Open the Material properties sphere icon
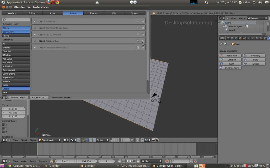The image size is (270, 168). pos(257,38)
